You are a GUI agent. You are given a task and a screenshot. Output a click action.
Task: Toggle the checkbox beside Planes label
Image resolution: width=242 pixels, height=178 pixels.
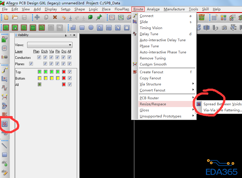[31, 63]
